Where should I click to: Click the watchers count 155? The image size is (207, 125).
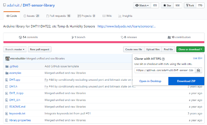tap(155, 5)
